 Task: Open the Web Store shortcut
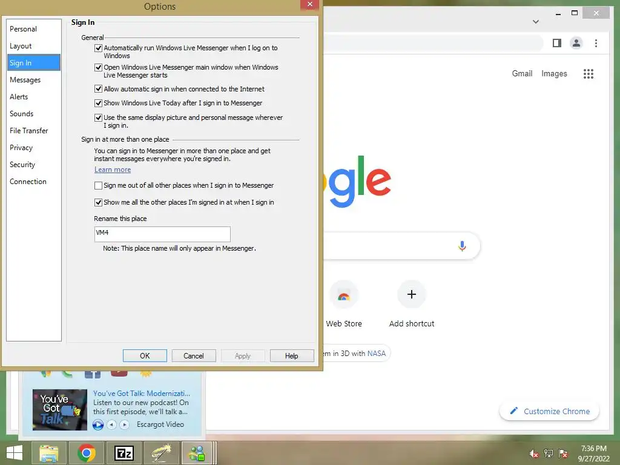click(x=344, y=305)
